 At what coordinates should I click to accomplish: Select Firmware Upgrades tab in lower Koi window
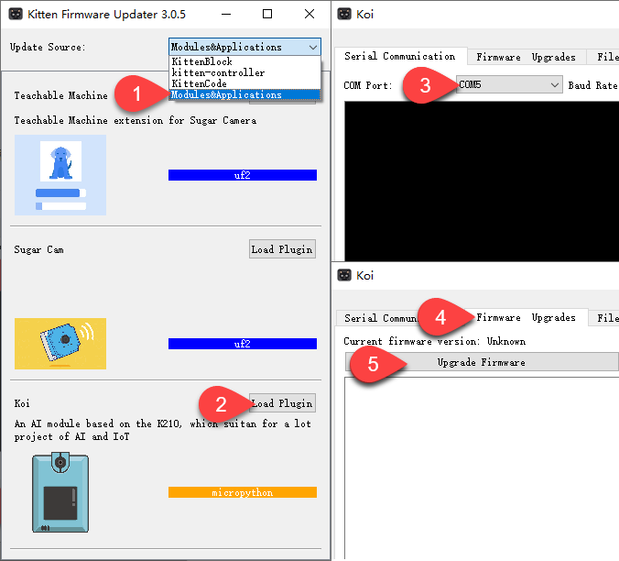527,317
